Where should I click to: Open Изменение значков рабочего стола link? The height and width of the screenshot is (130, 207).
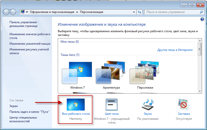pyautogui.click(x=30, y=36)
